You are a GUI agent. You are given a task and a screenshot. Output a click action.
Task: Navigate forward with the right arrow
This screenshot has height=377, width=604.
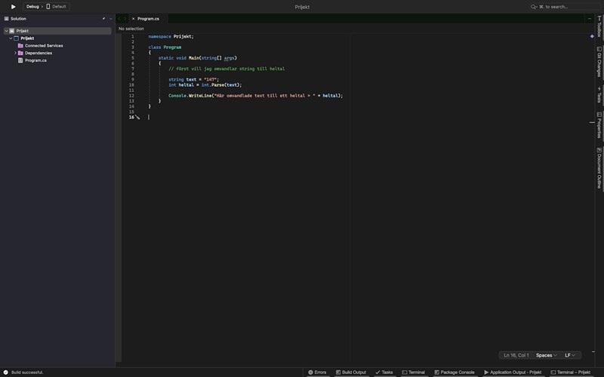pos(125,18)
